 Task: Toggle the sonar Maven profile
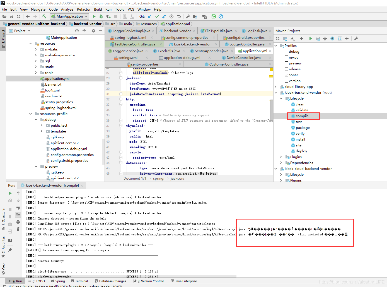click(286, 75)
